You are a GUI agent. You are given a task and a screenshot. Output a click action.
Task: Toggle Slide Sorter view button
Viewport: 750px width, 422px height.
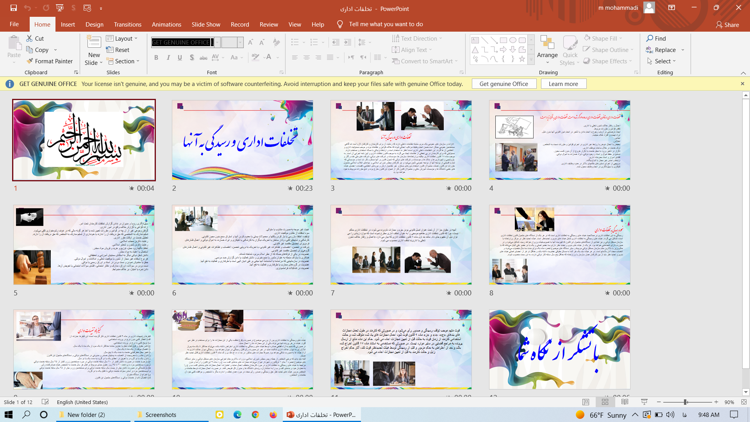605,402
